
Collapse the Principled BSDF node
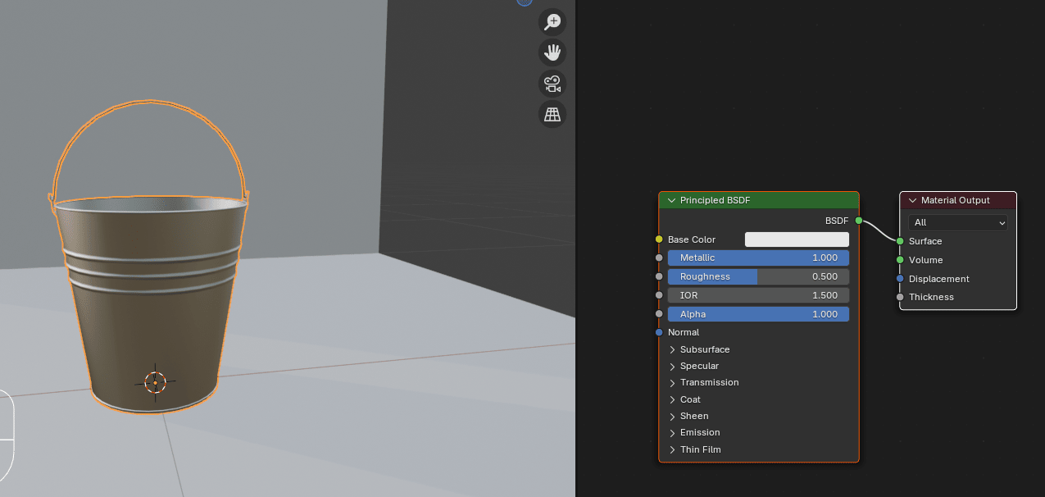pyautogui.click(x=671, y=201)
